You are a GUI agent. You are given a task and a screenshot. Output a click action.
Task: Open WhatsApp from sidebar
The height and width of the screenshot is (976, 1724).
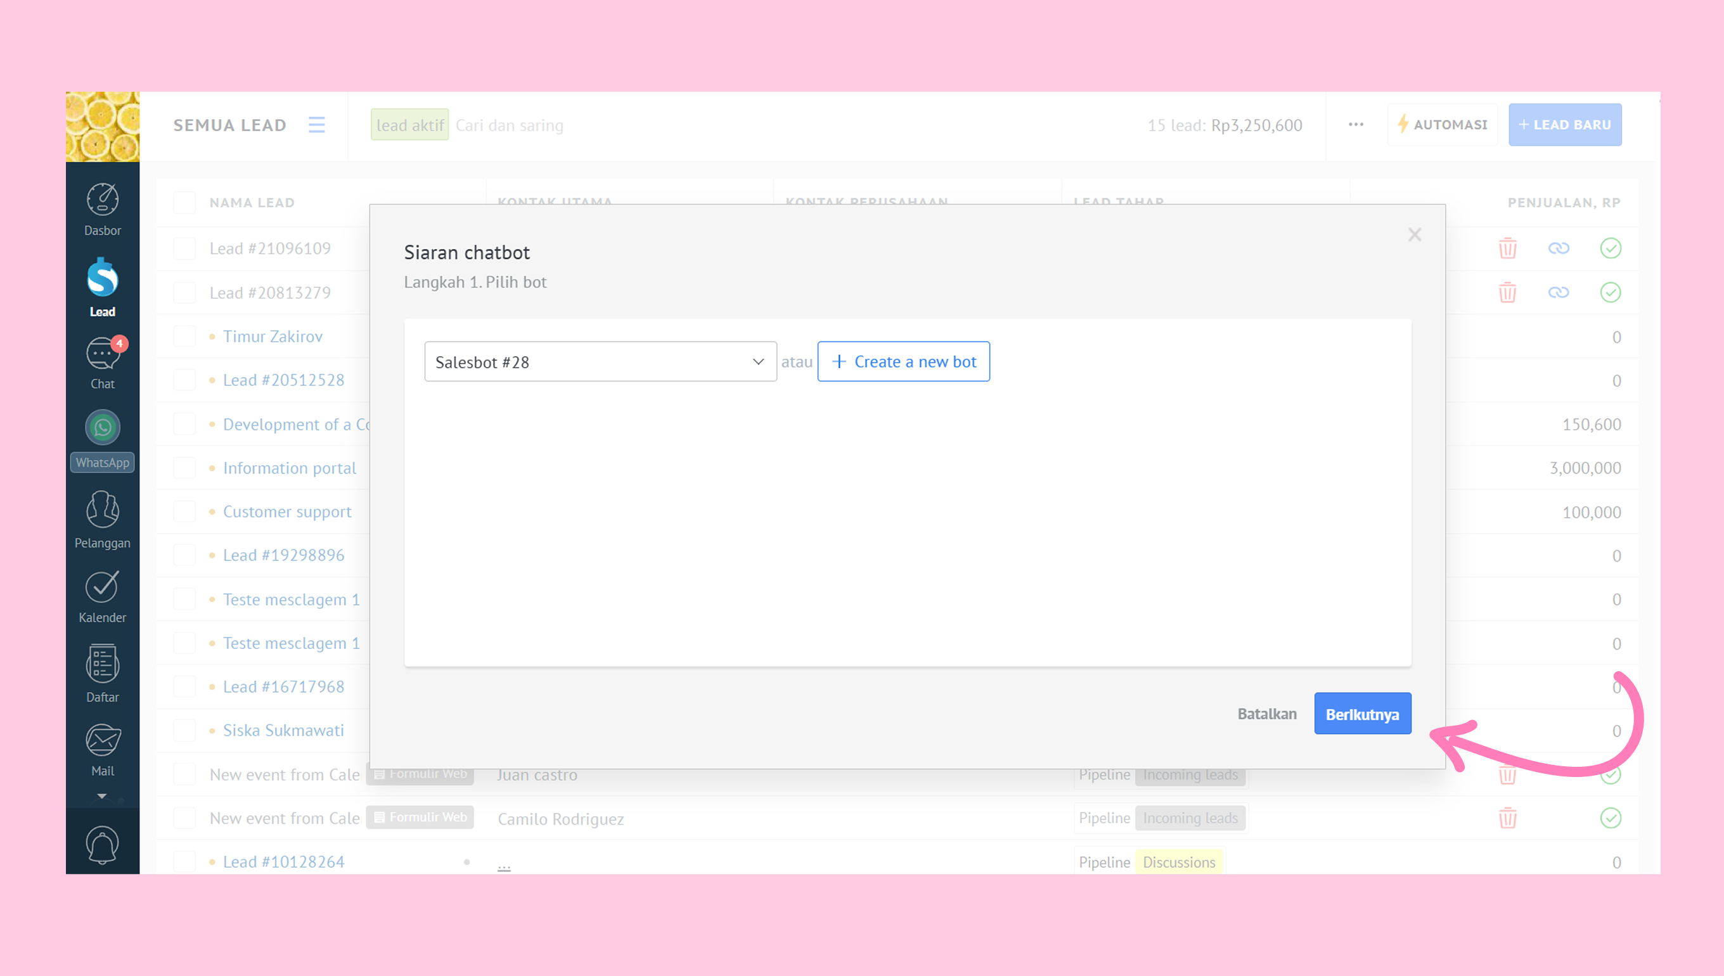coord(103,440)
